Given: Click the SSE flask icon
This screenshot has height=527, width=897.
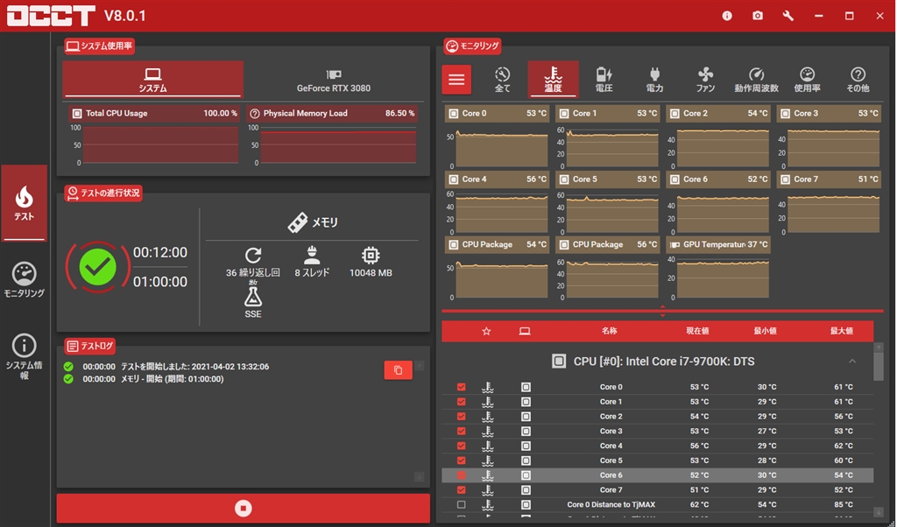Looking at the screenshot, I should pos(253,298).
